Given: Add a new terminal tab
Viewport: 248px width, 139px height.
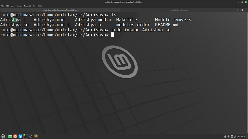Looking at the screenshot, I should (x=242, y=10).
